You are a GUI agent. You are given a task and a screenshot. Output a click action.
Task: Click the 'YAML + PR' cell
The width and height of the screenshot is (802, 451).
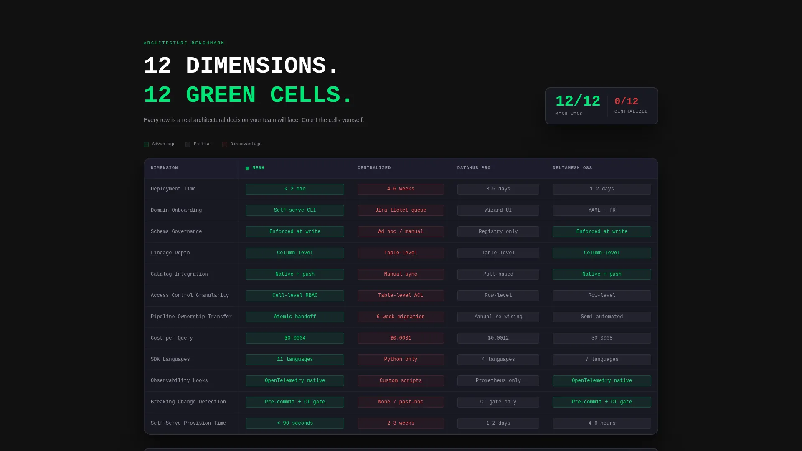[x=601, y=210]
